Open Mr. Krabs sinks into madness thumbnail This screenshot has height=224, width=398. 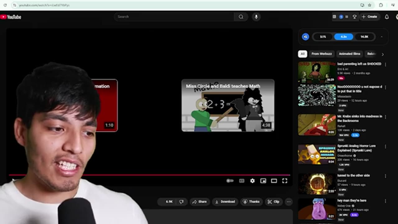coord(317,125)
